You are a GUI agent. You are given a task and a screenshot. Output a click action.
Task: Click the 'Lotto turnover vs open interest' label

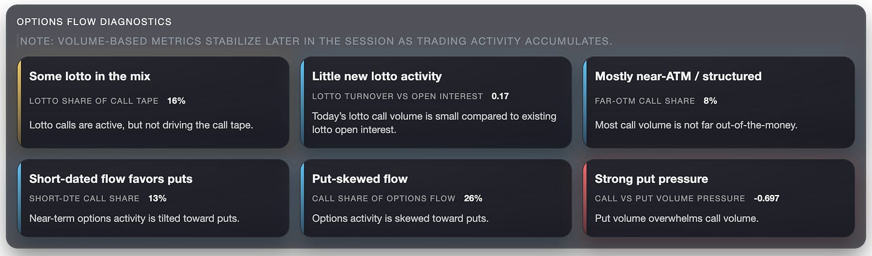398,96
